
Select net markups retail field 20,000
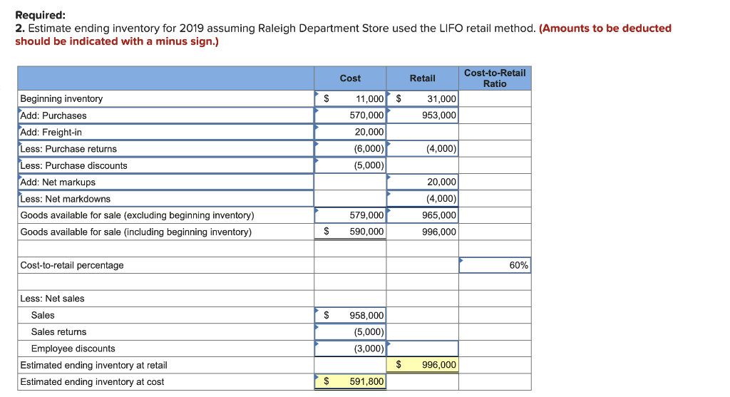click(422, 182)
